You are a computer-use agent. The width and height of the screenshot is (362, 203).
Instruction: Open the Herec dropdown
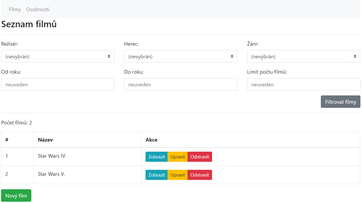click(x=180, y=56)
